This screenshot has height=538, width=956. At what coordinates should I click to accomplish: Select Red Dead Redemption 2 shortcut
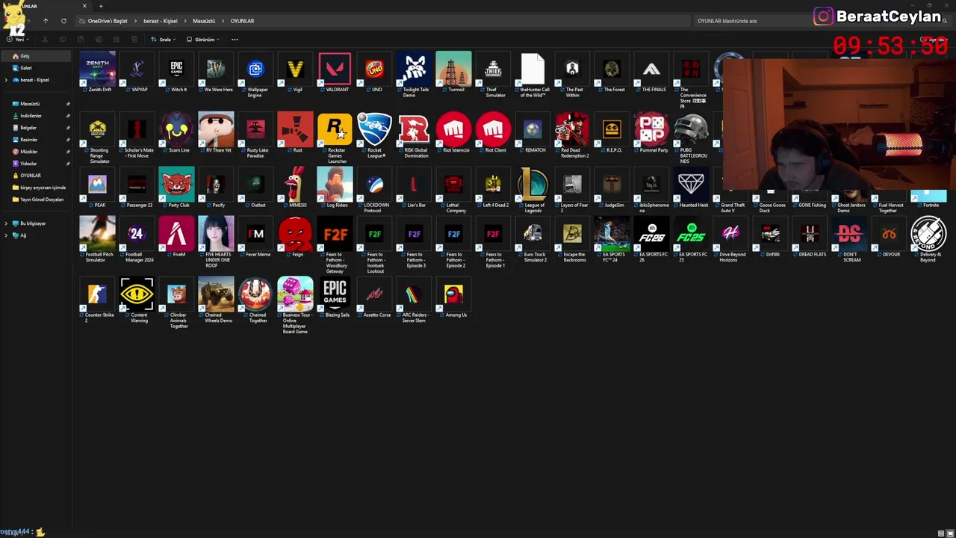(x=572, y=135)
